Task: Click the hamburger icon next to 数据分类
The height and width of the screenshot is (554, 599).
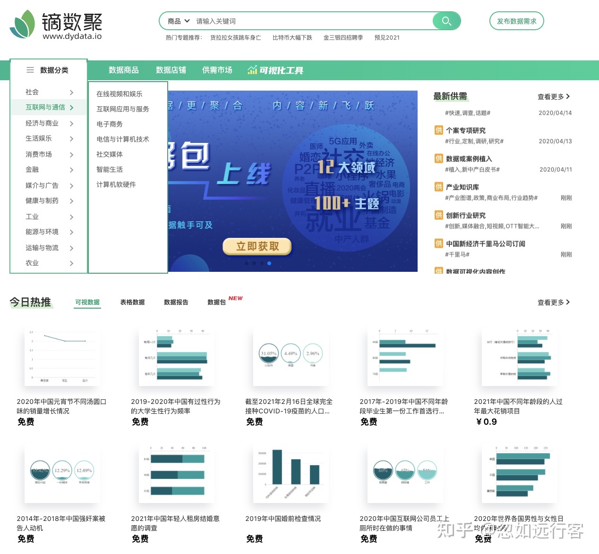Action: pyautogui.click(x=30, y=70)
